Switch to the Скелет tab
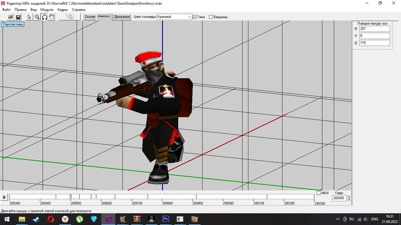 coord(90,17)
